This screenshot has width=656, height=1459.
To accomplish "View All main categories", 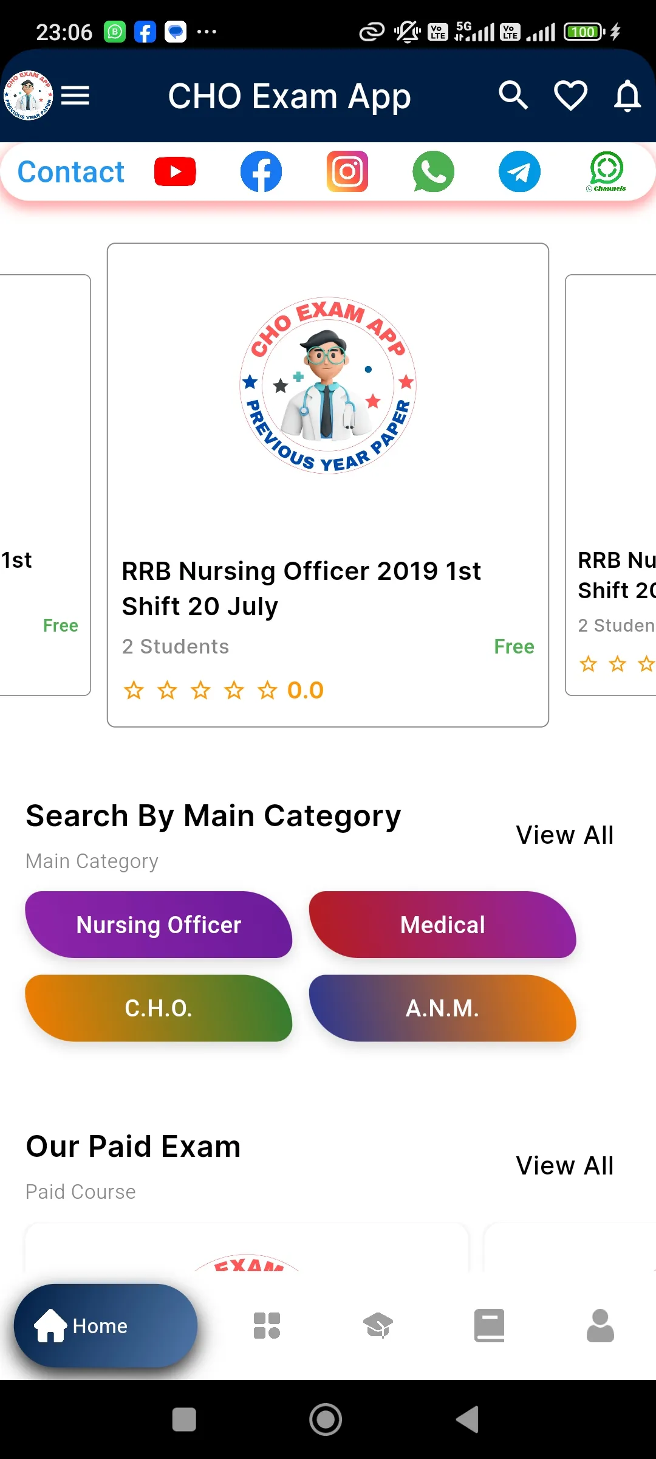I will point(564,835).
